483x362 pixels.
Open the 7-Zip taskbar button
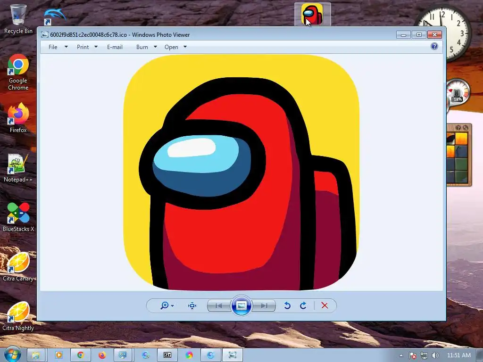pyautogui.click(x=167, y=355)
